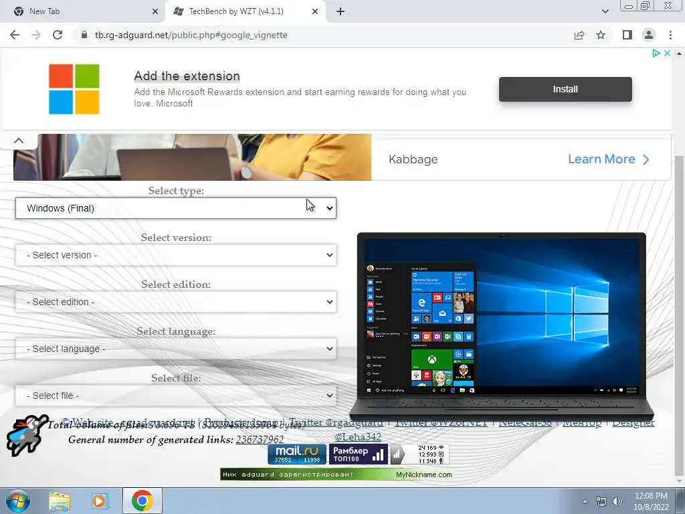Click the Kabbage ad photo

coord(192,157)
